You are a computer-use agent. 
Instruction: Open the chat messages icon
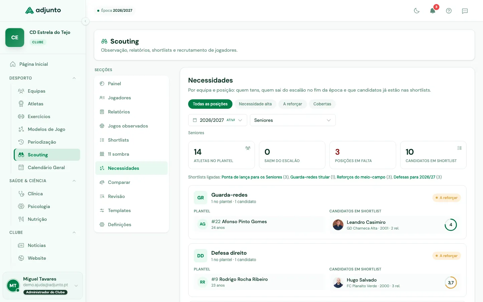click(x=465, y=11)
